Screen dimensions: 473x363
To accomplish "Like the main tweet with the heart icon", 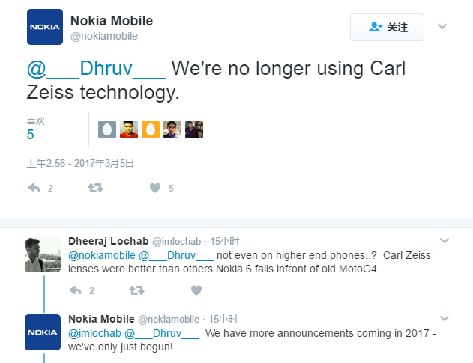I will point(155,188).
